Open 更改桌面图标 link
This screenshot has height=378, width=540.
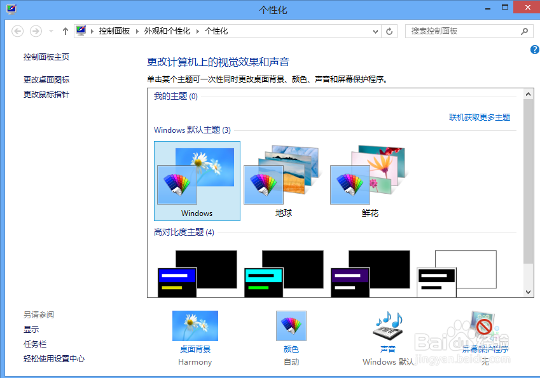click(46, 80)
